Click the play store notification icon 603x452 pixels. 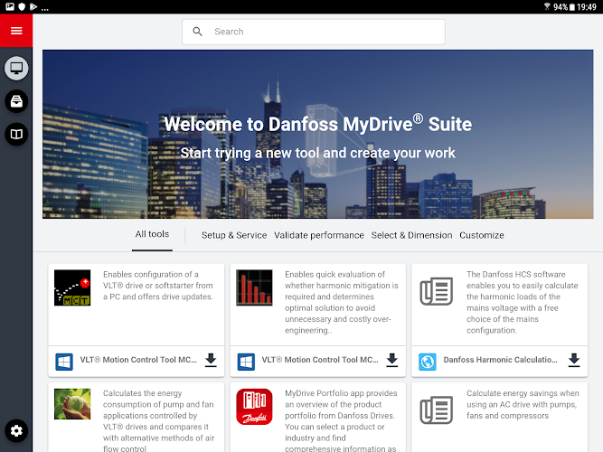click(33, 6)
